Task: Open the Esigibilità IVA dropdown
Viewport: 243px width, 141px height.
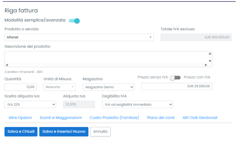Action: pyautogui.click(x=137, y=104)
